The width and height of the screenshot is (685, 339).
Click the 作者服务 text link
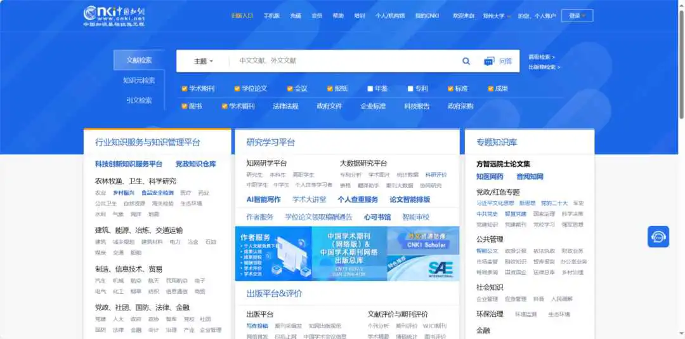pos(260,217)
